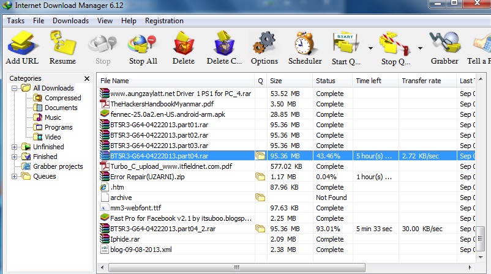Select fennec-25.0a2.en-US.android-arm.apk row
The image size is (491, 274).
coord(287,114)
